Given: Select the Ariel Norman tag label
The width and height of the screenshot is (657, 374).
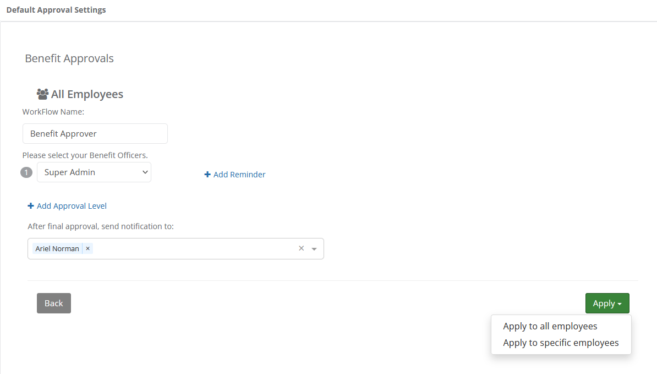Looking at the screenshot, I should [57, 248].
